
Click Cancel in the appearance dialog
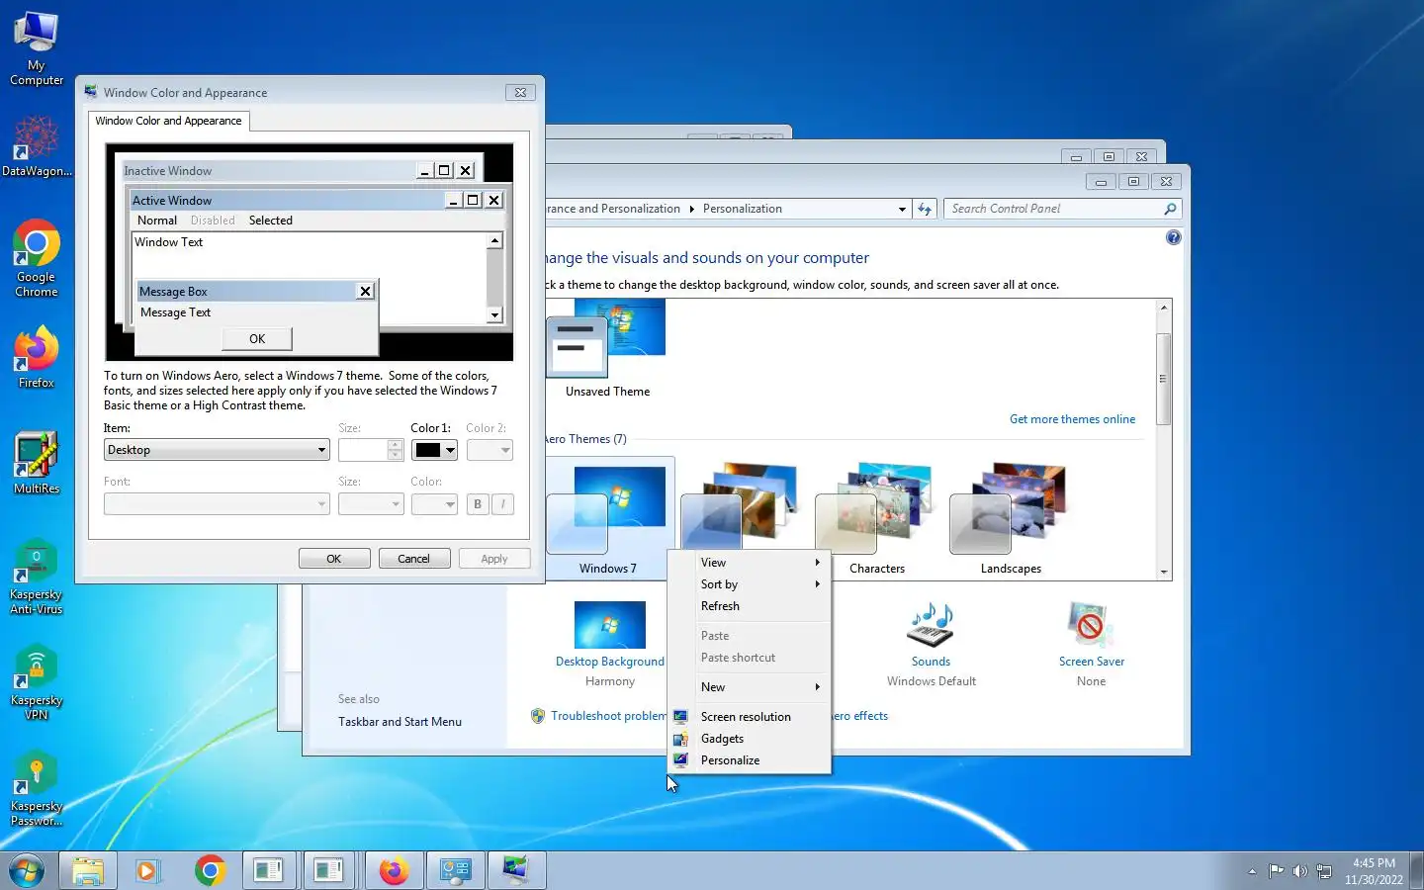click(413, 559)
